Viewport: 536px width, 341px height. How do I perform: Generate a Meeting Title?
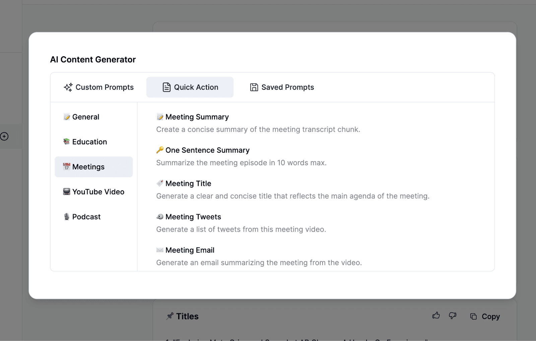click(x=188, y=183)
